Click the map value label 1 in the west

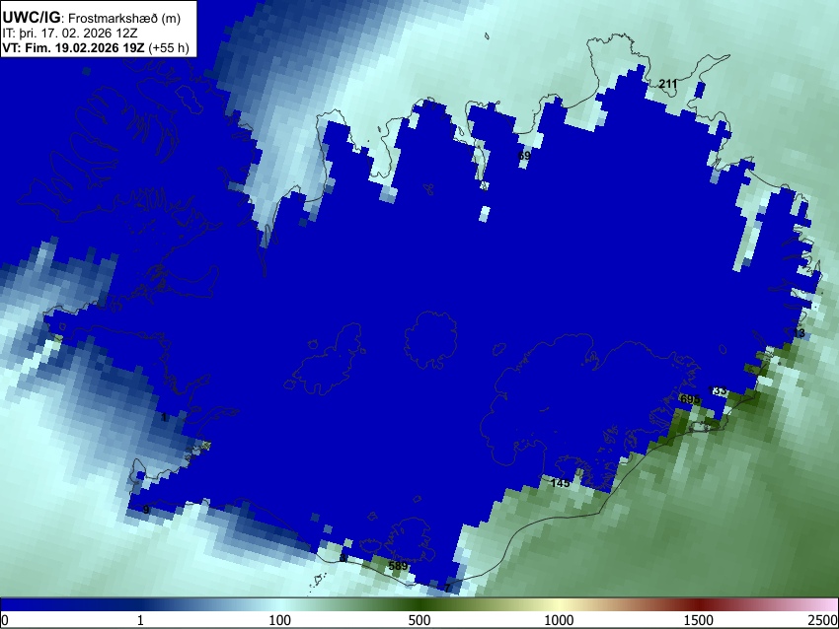(x=164, y=417)
